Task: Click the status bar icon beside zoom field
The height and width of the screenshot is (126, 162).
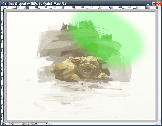Action: [12, 124]
